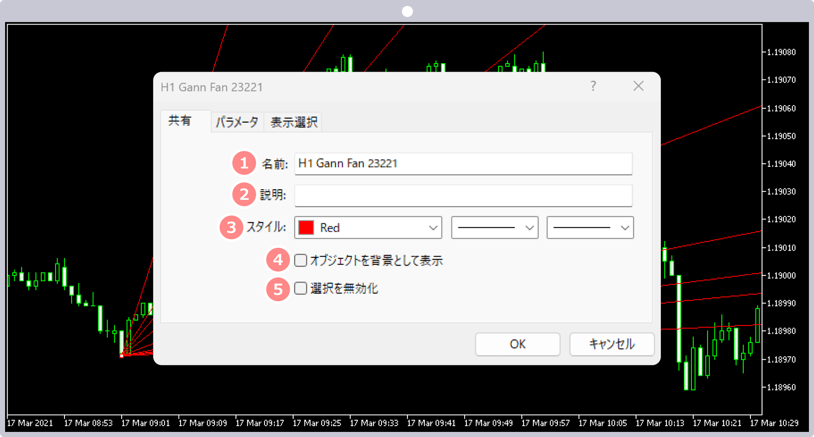Toggle the object background display setting
Viewport: 814px width, 437px height.
coord(301,260)
